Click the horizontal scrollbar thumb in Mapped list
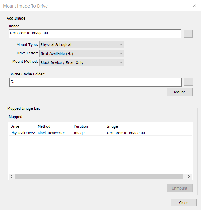Screen dimensions: 201x210 click(x=99, y=177)
